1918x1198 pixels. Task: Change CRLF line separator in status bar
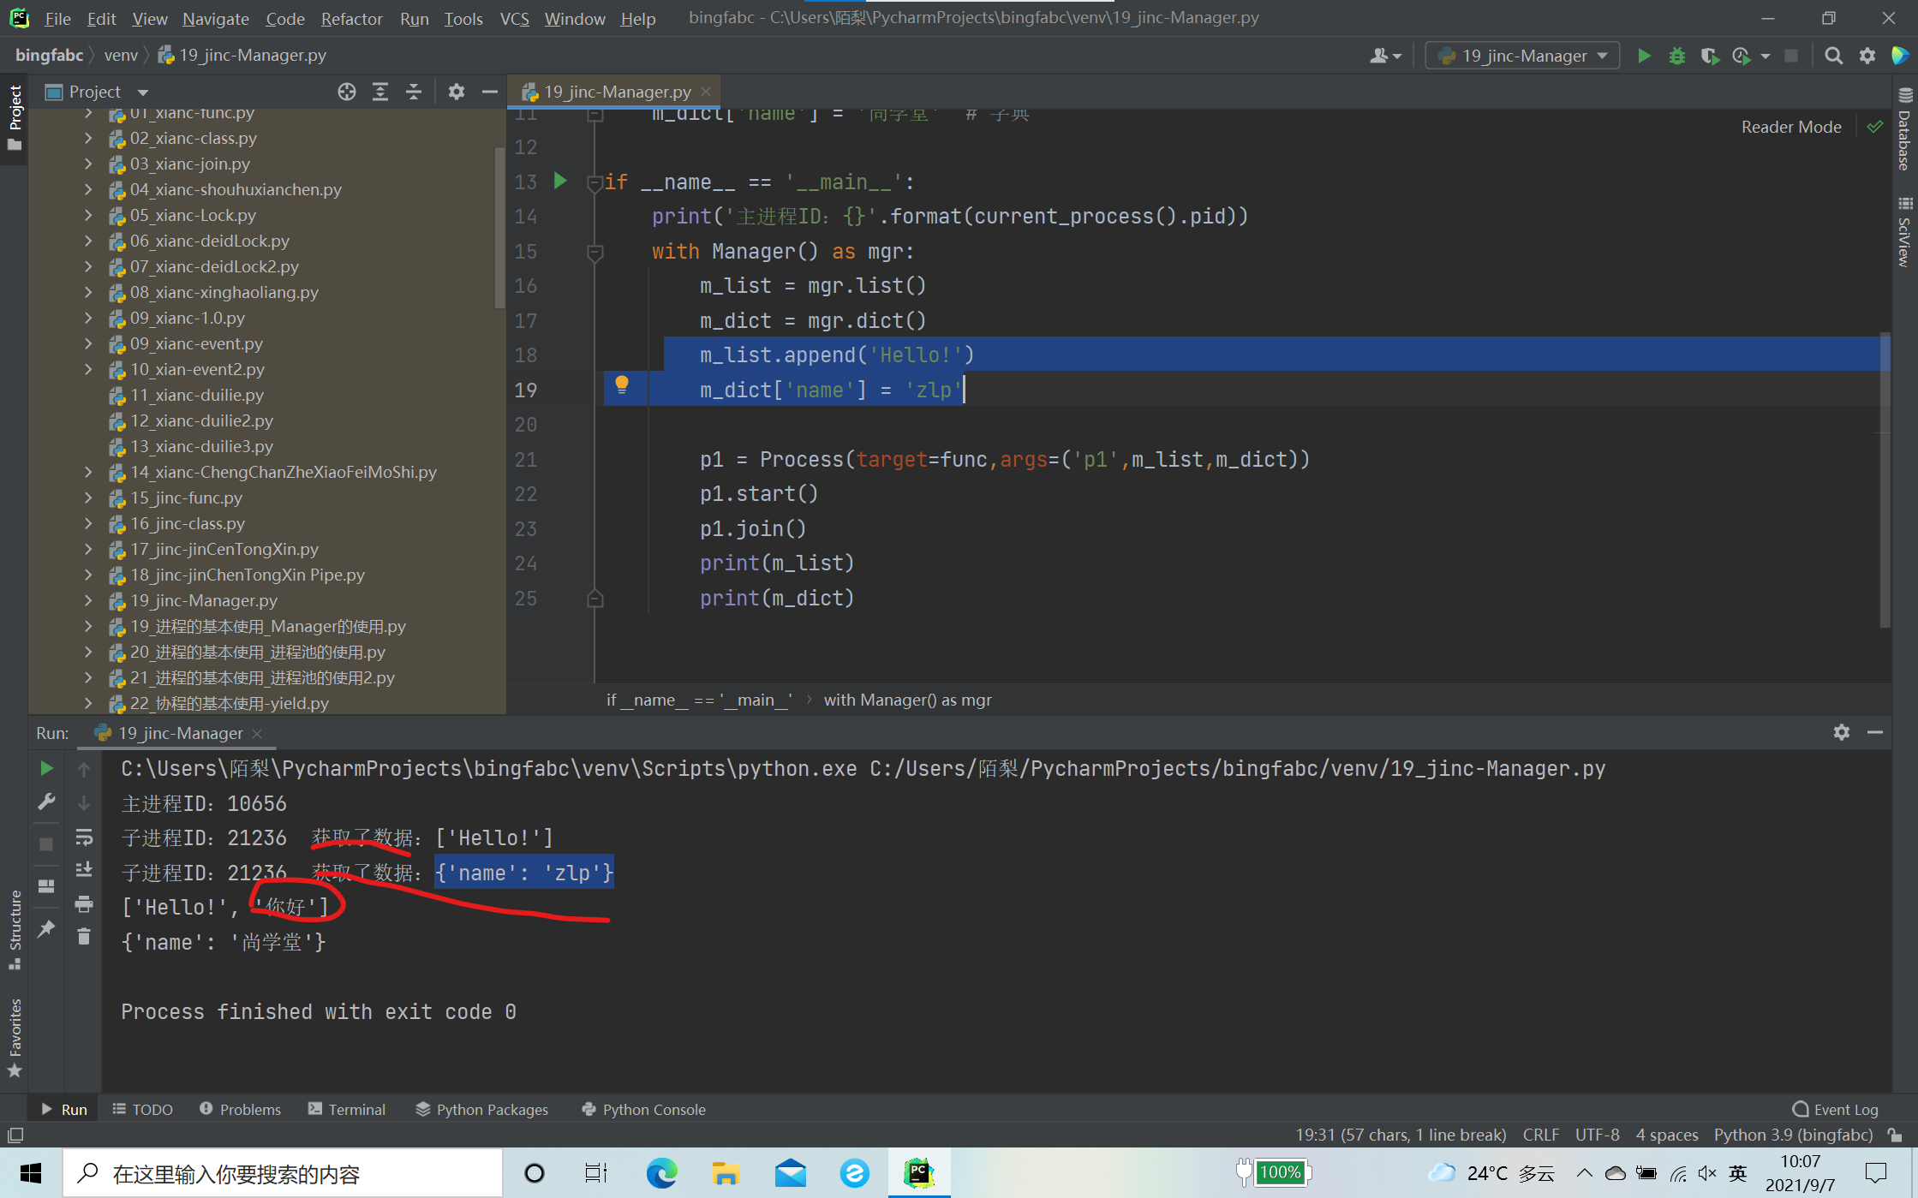pyautogui.click(x=1540, y=1135)
